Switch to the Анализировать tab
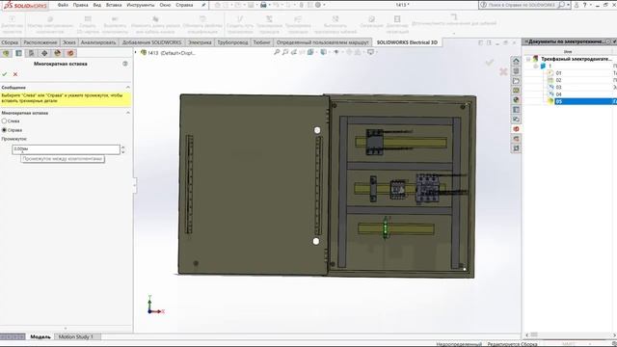This screenshot has width=617, height=347. [98, 42]
